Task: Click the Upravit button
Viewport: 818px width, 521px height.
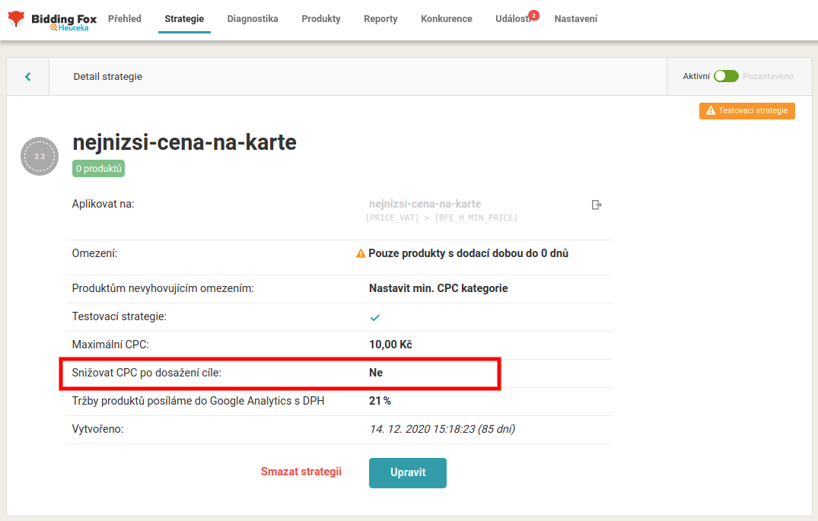Action: pyautogui.click(x=407, y=472)
